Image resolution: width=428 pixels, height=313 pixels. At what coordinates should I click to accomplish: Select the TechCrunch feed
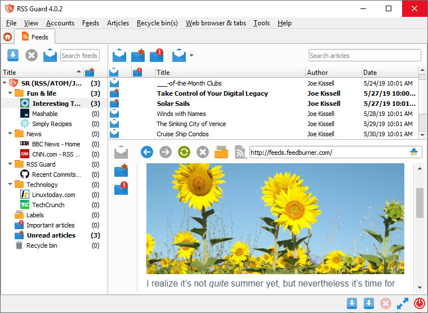point(48,205)
